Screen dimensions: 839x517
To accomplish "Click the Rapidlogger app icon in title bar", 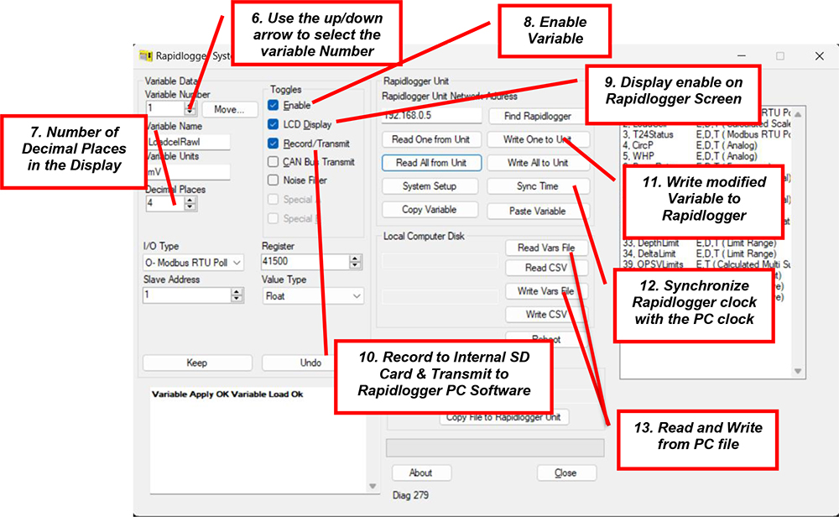I will coord(145,55).
